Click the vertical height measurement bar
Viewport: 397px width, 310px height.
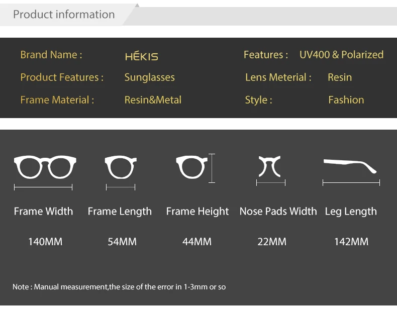pos(212,168)
